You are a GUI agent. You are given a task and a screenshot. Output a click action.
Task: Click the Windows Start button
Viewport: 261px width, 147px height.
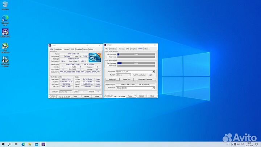3,144
